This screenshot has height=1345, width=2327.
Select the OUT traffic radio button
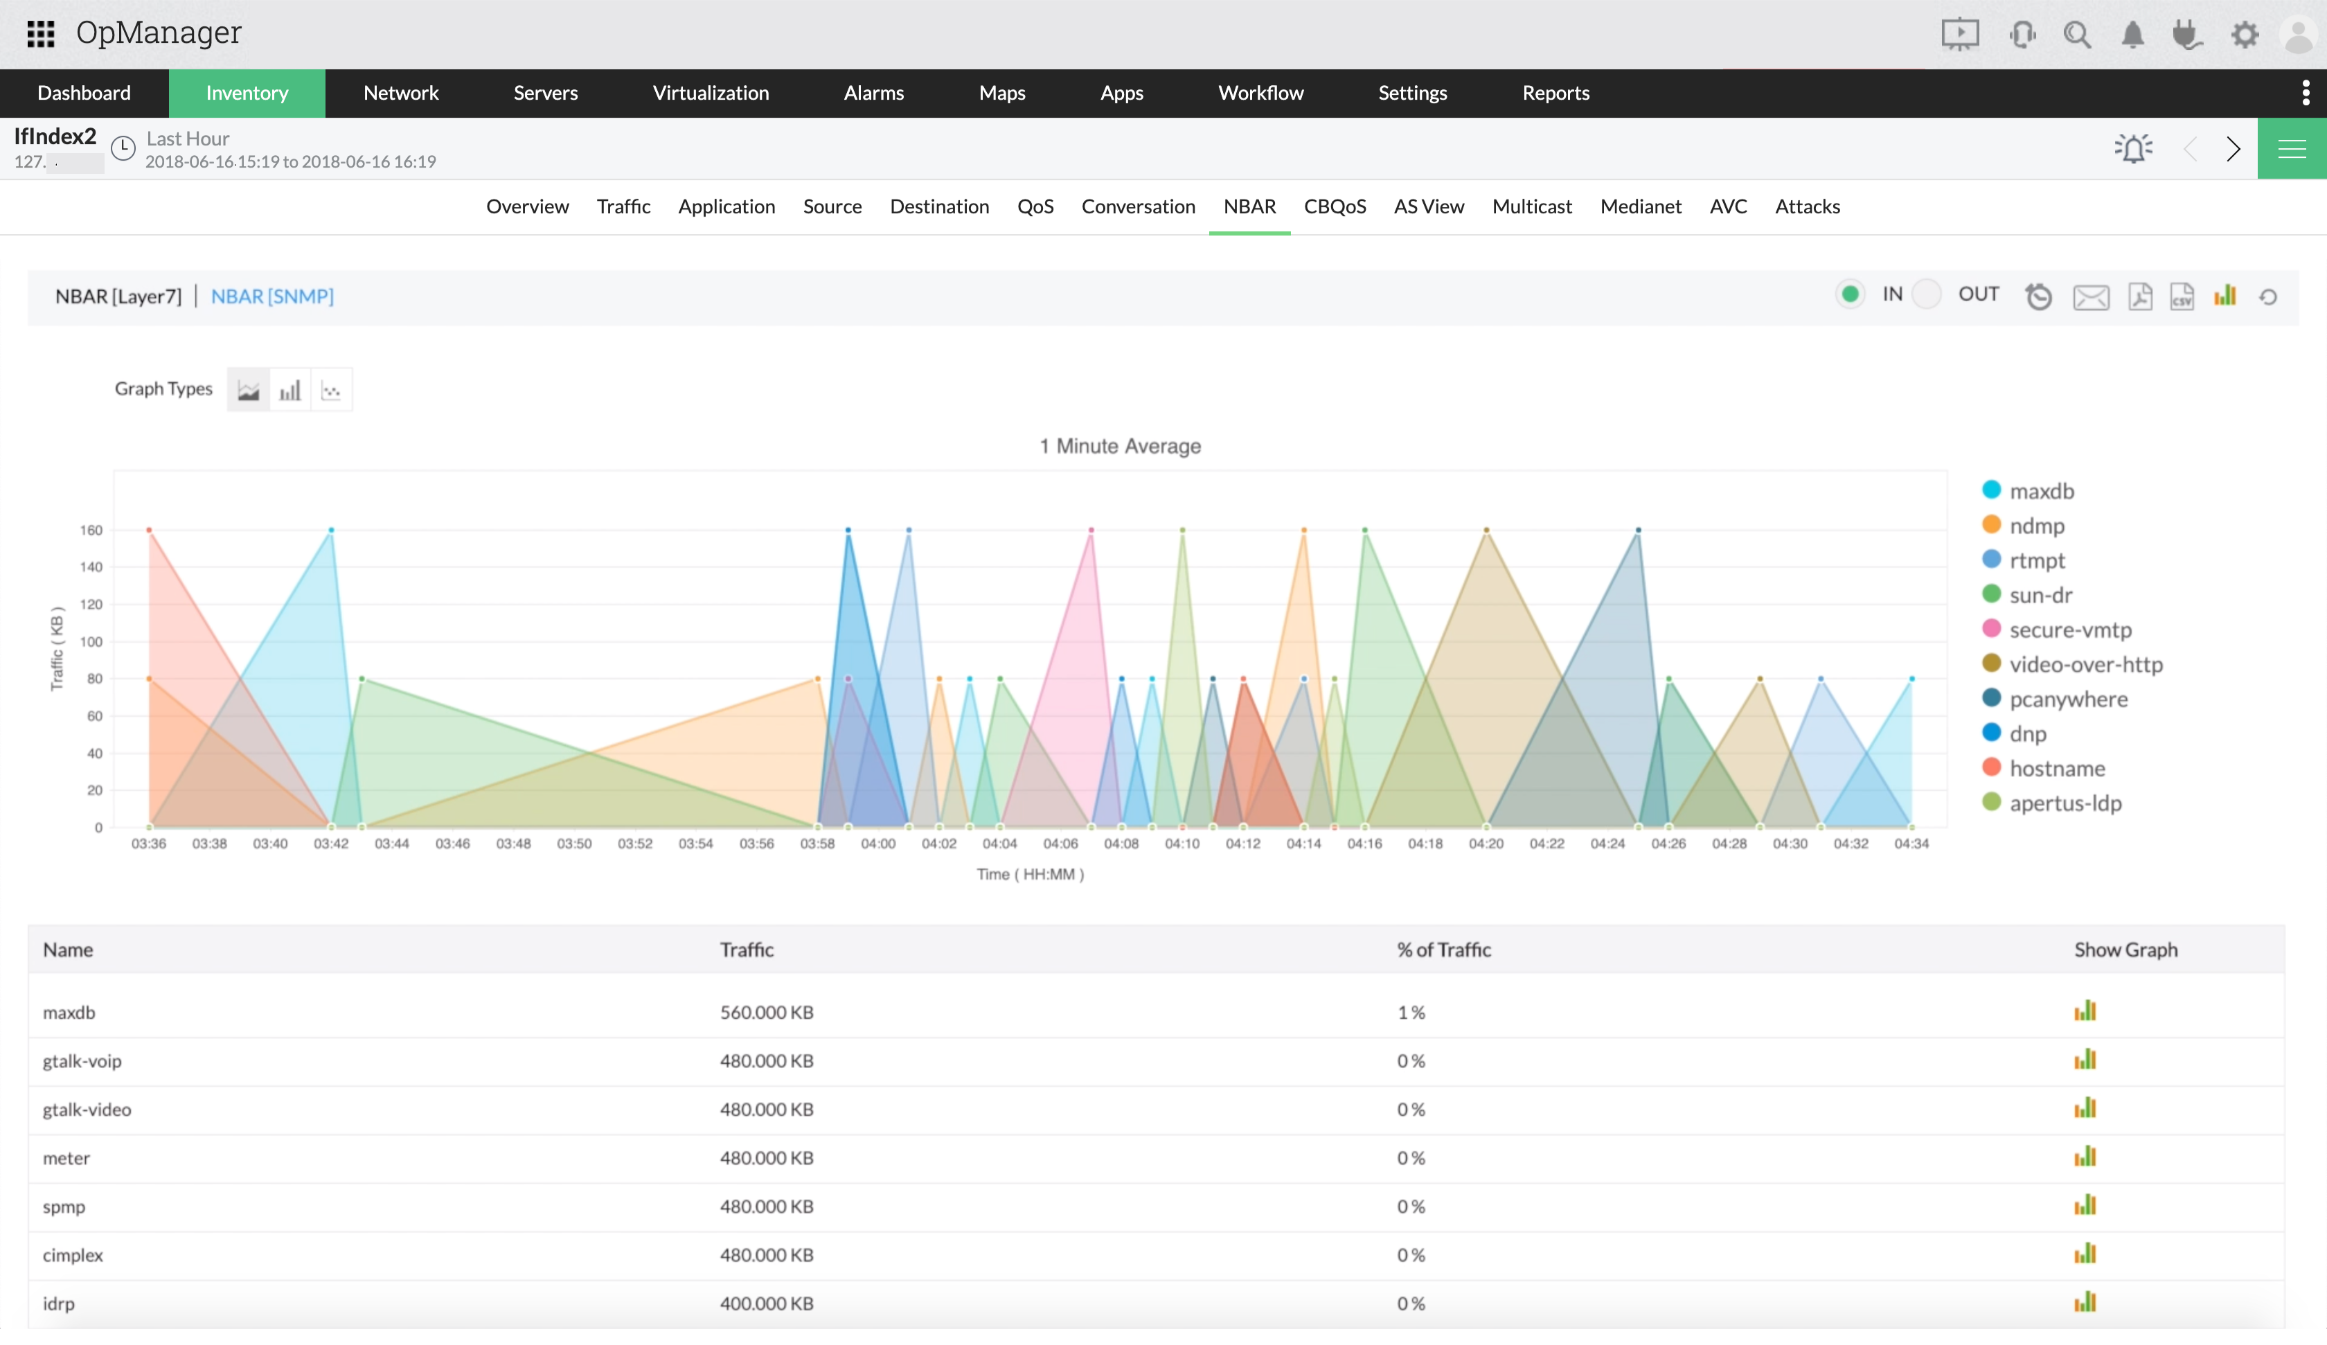pyautogui.click(x=1926, y=294)
